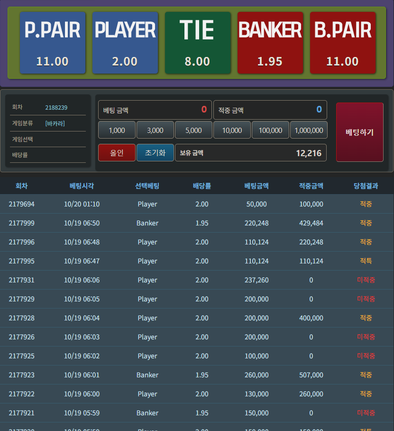Select history row for round 2179694
Viewport: 394px width, 431px height.
click(x=197, y=204)
